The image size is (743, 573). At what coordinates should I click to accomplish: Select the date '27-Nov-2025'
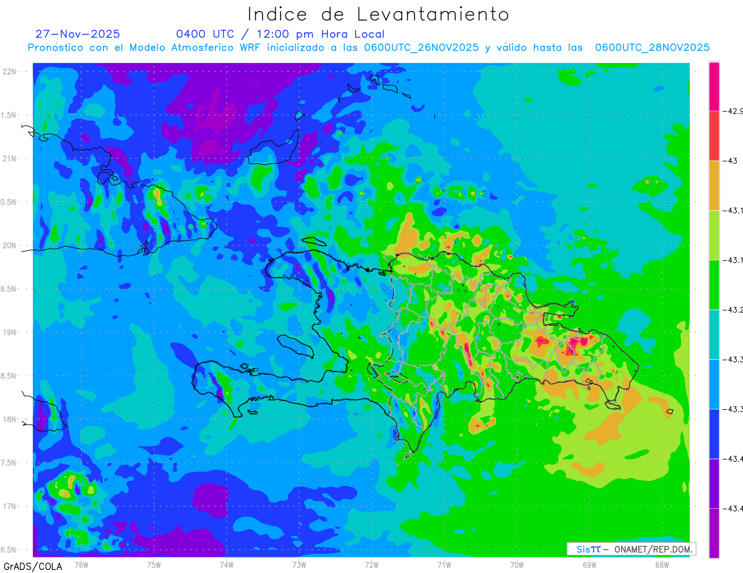point(78,34)
